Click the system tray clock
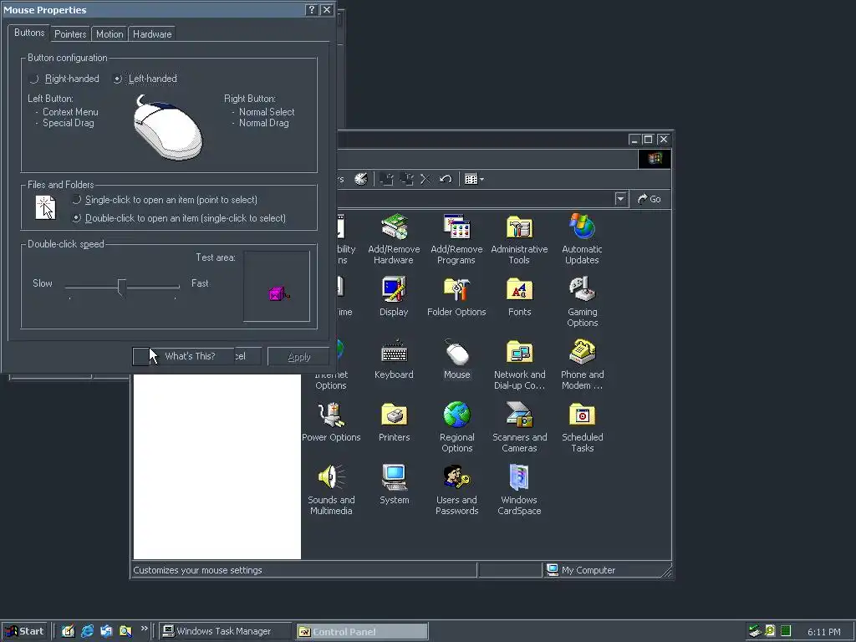Image resolution: width=856 pixels, height=642 pixels. point(823,632)
